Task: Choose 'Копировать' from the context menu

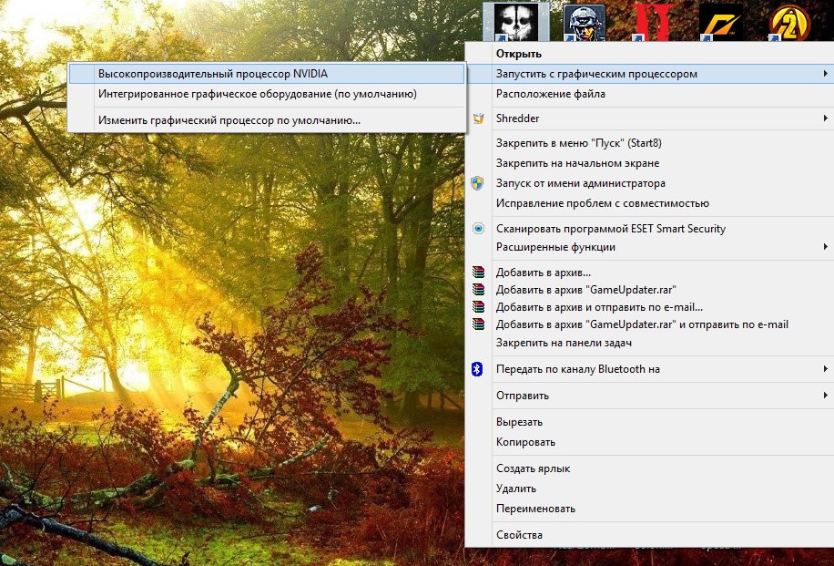Action: (649, 442)
